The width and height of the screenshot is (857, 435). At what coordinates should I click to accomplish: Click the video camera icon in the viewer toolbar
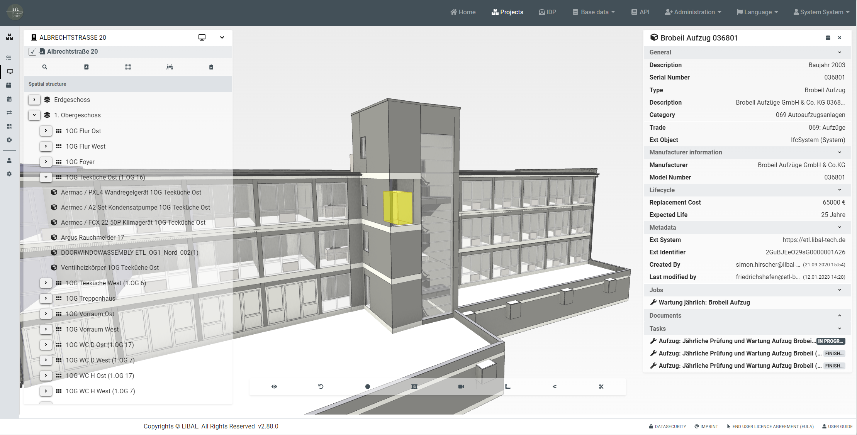click(x=461, y=386)
